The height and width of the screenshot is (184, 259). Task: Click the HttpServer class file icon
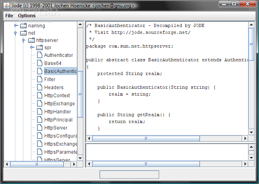point(39,128)
